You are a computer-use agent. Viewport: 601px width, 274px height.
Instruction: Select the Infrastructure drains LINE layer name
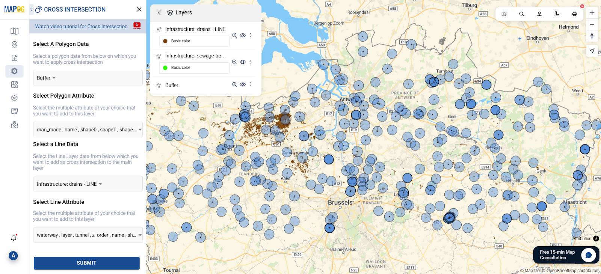click(195, 29)
